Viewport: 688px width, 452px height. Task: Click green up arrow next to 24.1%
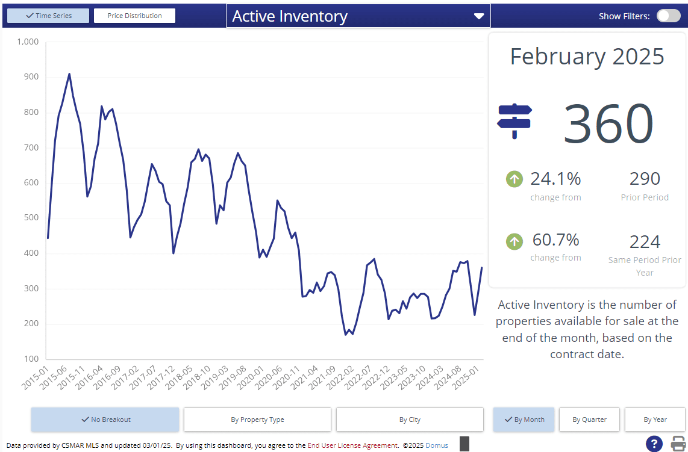(514, 179)
